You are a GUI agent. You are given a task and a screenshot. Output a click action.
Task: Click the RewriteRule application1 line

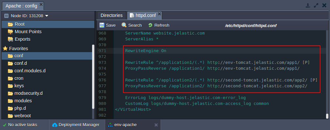point(217,62)
